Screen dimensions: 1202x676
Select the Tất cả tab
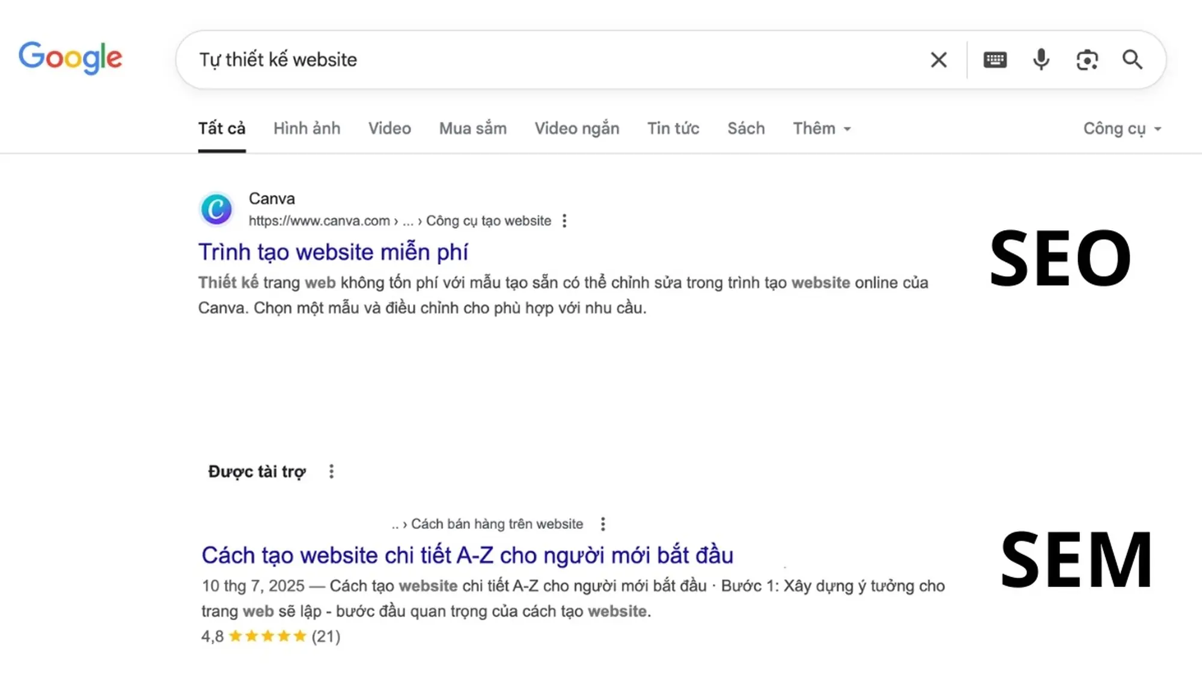click(222, 129)
